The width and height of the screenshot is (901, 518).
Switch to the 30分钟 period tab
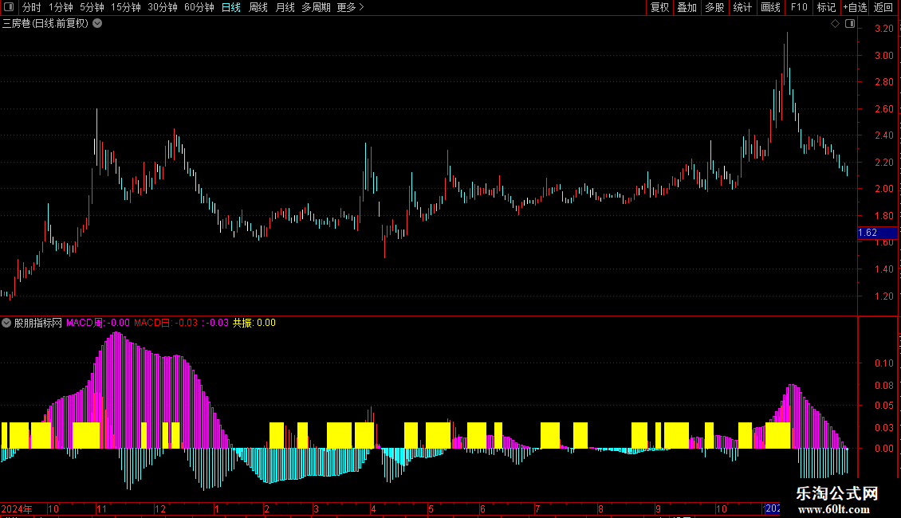(163, 7)
